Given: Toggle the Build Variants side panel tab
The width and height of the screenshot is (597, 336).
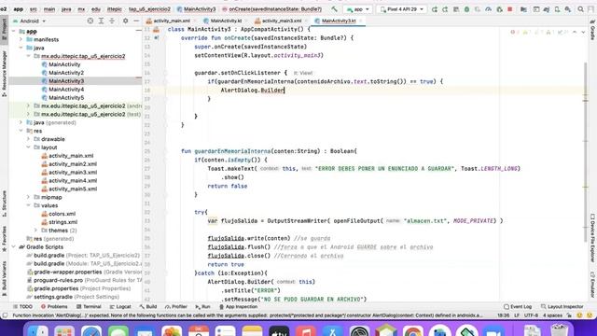Looking at the screenshot, I should (4, 277).
